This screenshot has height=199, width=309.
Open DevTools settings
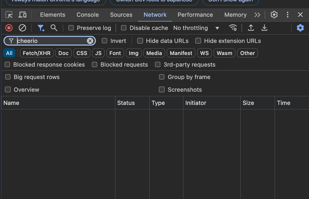[274, 15]
